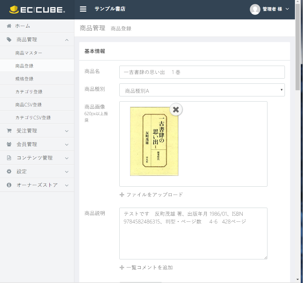This screenshot has width=303, height=283.
Task: Remove the uploaded book image with X
Action: [176, 110]
